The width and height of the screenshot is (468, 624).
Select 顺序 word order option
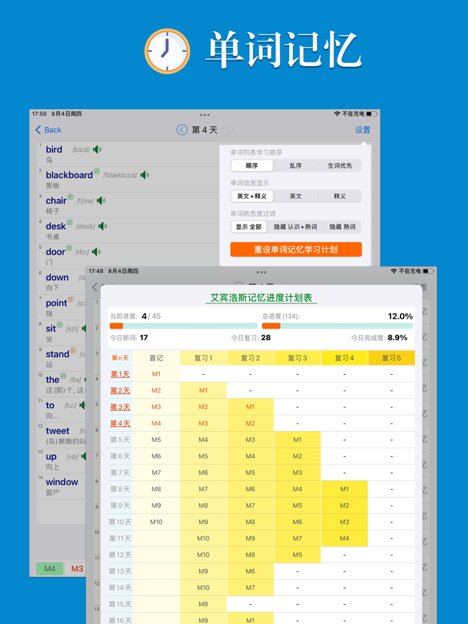click(x=252, y=166)
